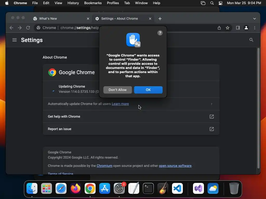Open Launchpad from the Dock
Image resolution: width=266 pixels, height=199 pixels.
pyautogui.click(x=46, y=188)
